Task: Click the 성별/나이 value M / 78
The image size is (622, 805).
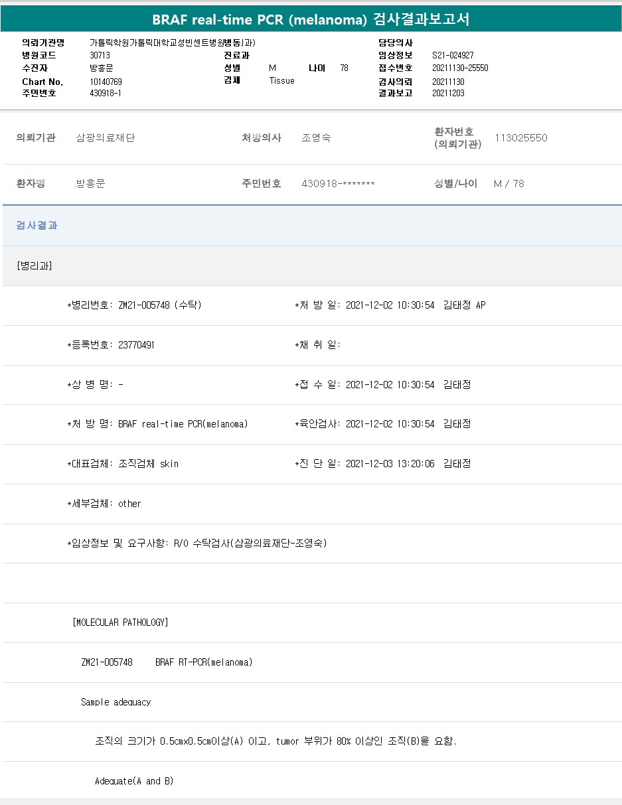Action: 509,184
